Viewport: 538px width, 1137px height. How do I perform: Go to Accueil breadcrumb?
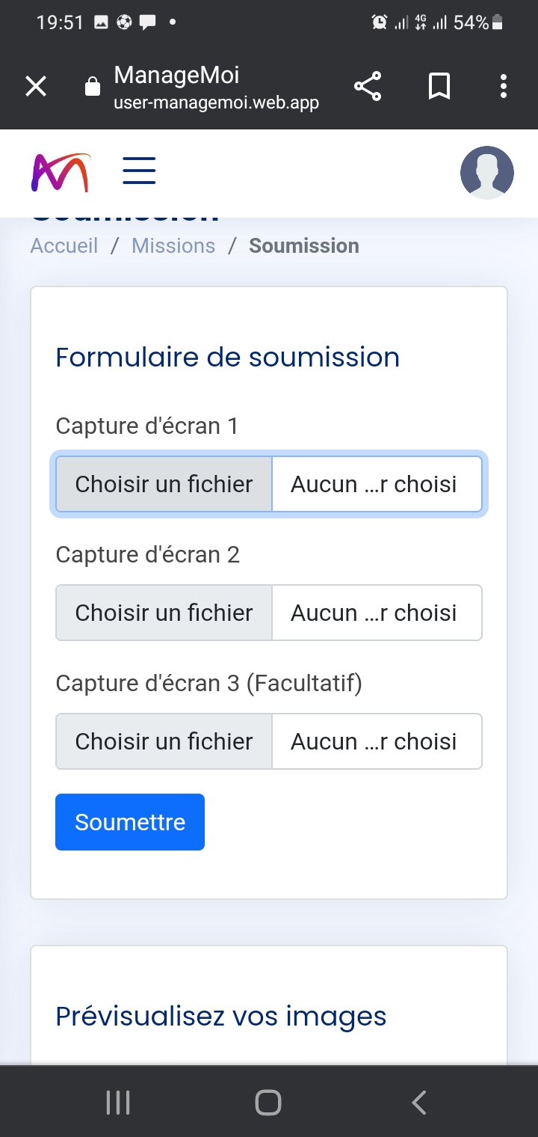coord(64,246)
